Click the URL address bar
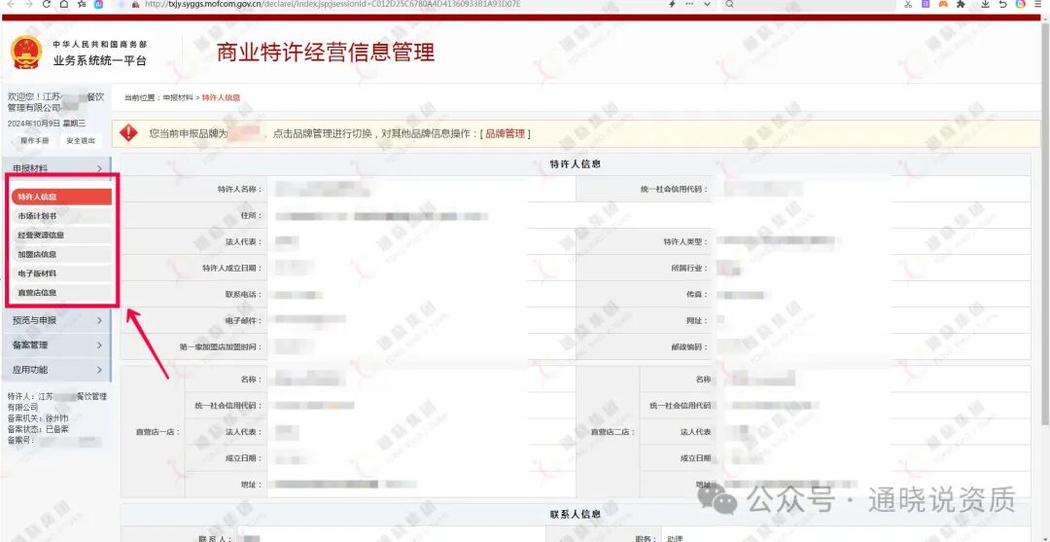Image resolution: width=1050 pixels, height=542 pixels. coord(332,4)
